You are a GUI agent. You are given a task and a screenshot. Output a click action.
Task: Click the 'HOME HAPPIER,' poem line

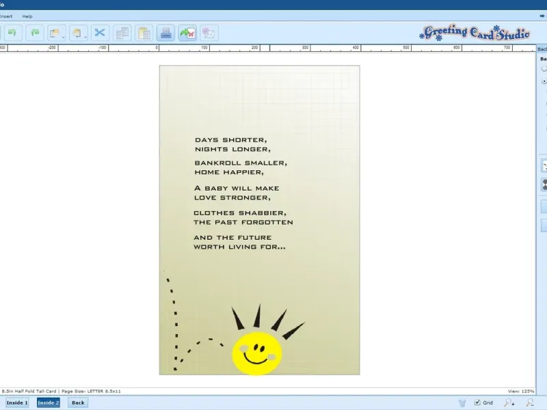coord(229,172)
